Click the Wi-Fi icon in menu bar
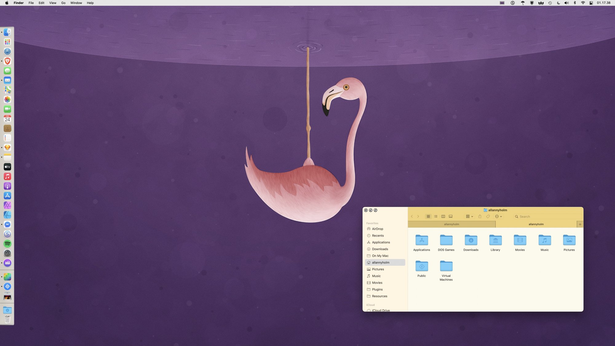Image resolution: width=615 pixels, height=346 pixels. pos(583,3)
